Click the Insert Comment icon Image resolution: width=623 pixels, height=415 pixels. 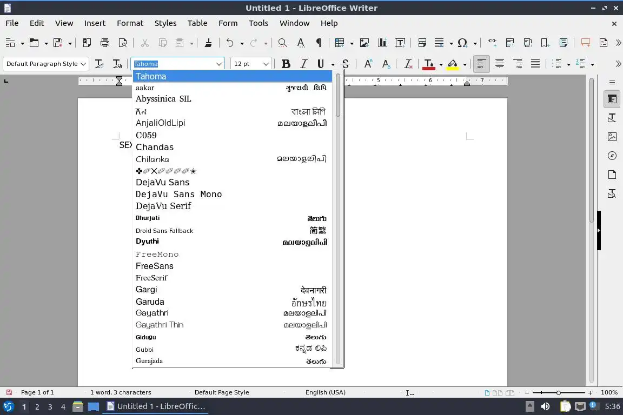pyautogui.click(x=585, y=43)
